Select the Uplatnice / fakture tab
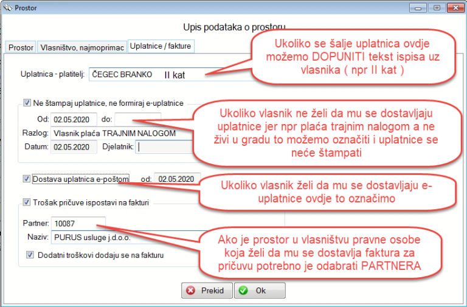The image size is (467, 307). pos(160,46)
